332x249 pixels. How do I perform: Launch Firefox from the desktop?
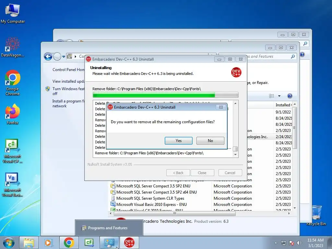(13, 114)
